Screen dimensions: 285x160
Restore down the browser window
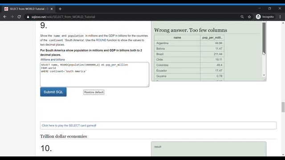point(269,8)
